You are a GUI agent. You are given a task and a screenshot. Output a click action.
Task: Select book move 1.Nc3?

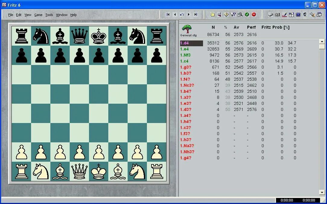tap(187, 86)
